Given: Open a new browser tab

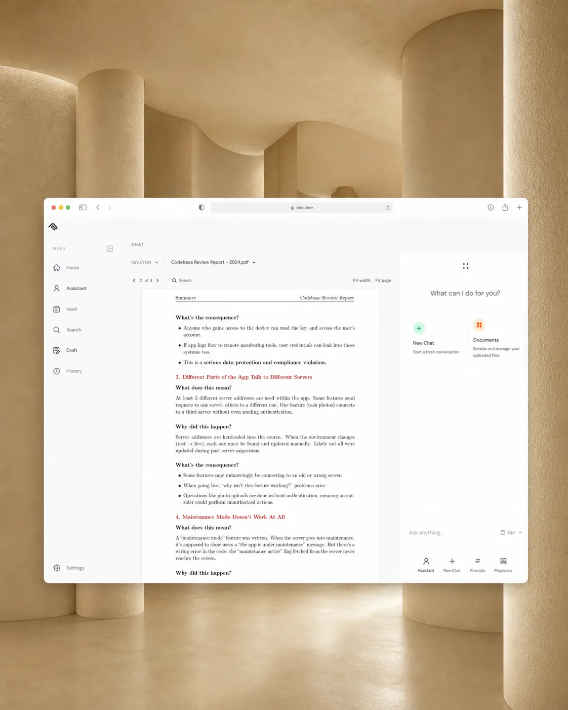Looking at the screenshot, I should (x=519, y=208).
